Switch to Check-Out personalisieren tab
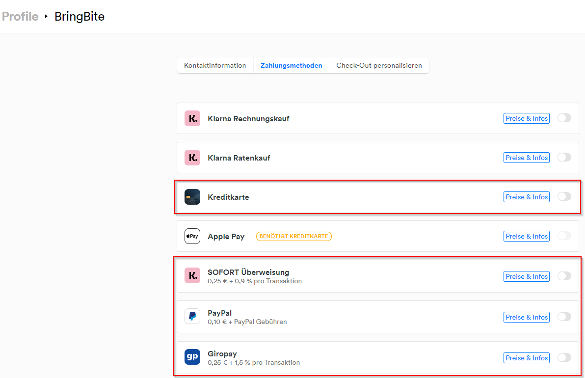585x378 pixels. pyautogui.click(x=379, y=65)
